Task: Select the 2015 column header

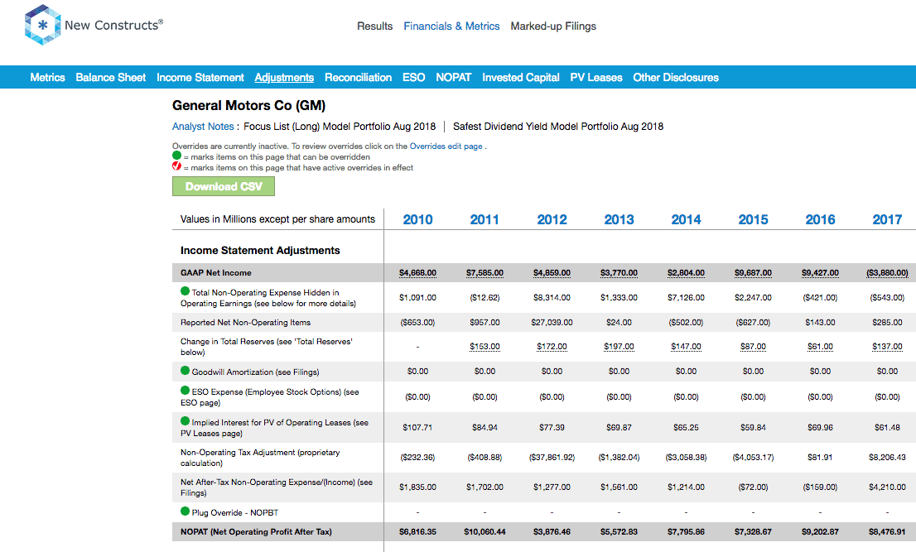Action: [753, 220]
